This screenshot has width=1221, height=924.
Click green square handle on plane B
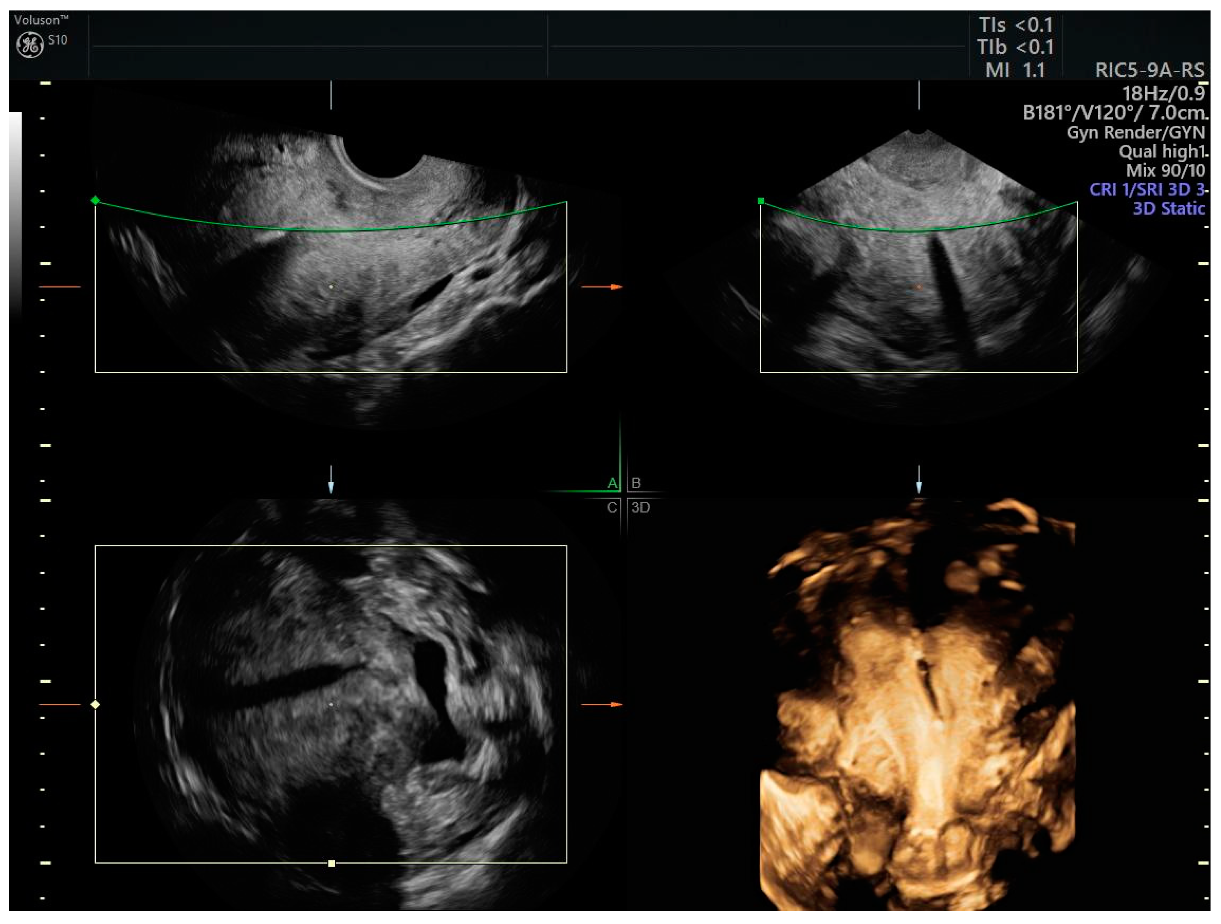point(761,201)
